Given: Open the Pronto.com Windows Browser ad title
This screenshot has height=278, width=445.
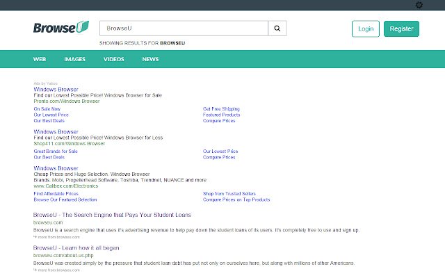Looking at the screenshot, I should click(56, 90).
